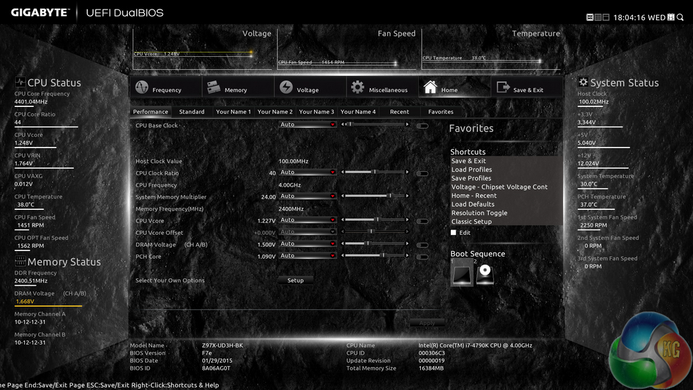Click the Apply button
This screenshot has width=693, height=390.
pos(427,323)
